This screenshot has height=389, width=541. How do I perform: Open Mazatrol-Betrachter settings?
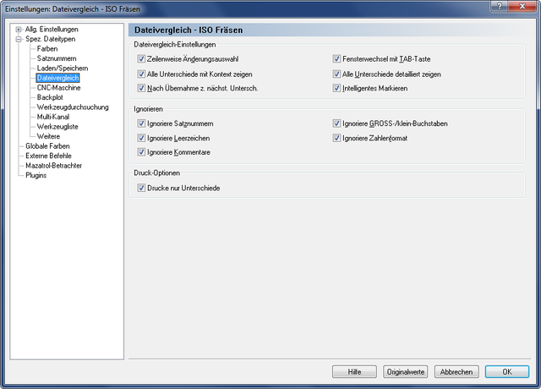point(53,166)
